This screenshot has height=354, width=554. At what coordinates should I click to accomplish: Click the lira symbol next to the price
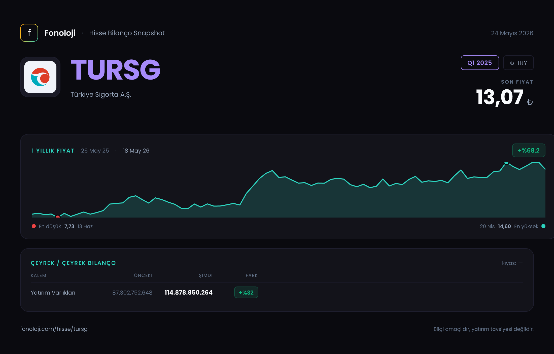pos(530,102)
